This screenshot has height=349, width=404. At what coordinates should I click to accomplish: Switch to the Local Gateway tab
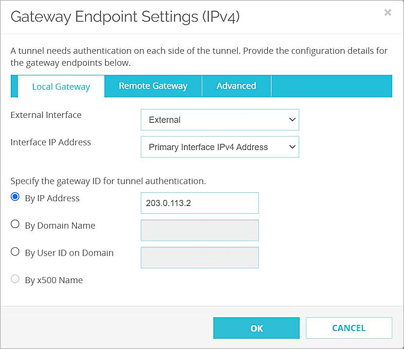[x=61, y=87]
